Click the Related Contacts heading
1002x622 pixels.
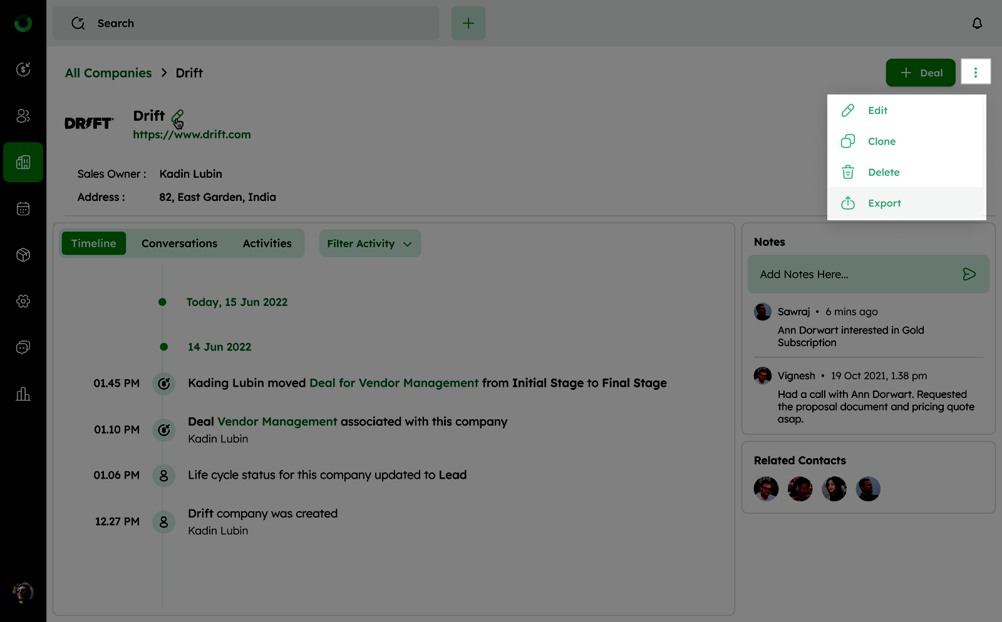pyautogui.click(x=800, y=461)
